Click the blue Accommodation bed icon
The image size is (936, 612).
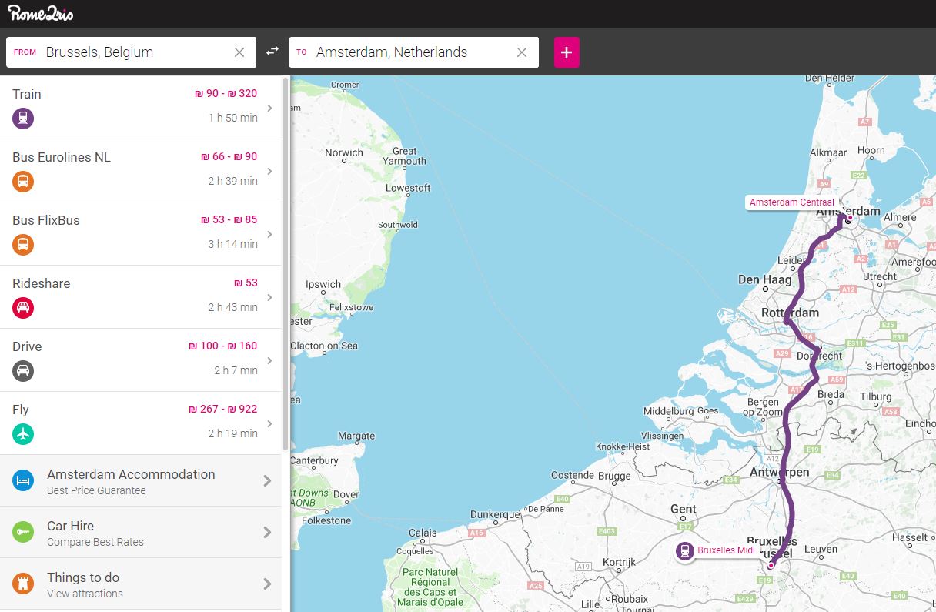(23, 480)
